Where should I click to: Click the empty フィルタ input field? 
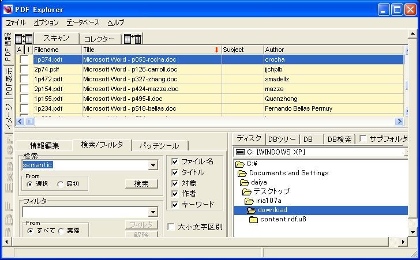(x=85, y=212)
